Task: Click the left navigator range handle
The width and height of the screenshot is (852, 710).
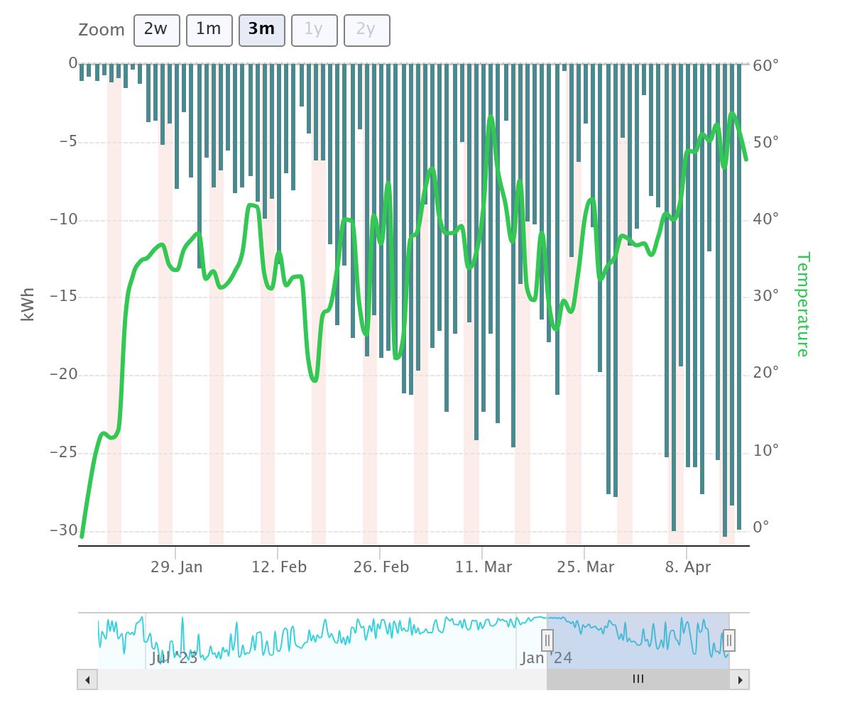Action: click(547, 640)
